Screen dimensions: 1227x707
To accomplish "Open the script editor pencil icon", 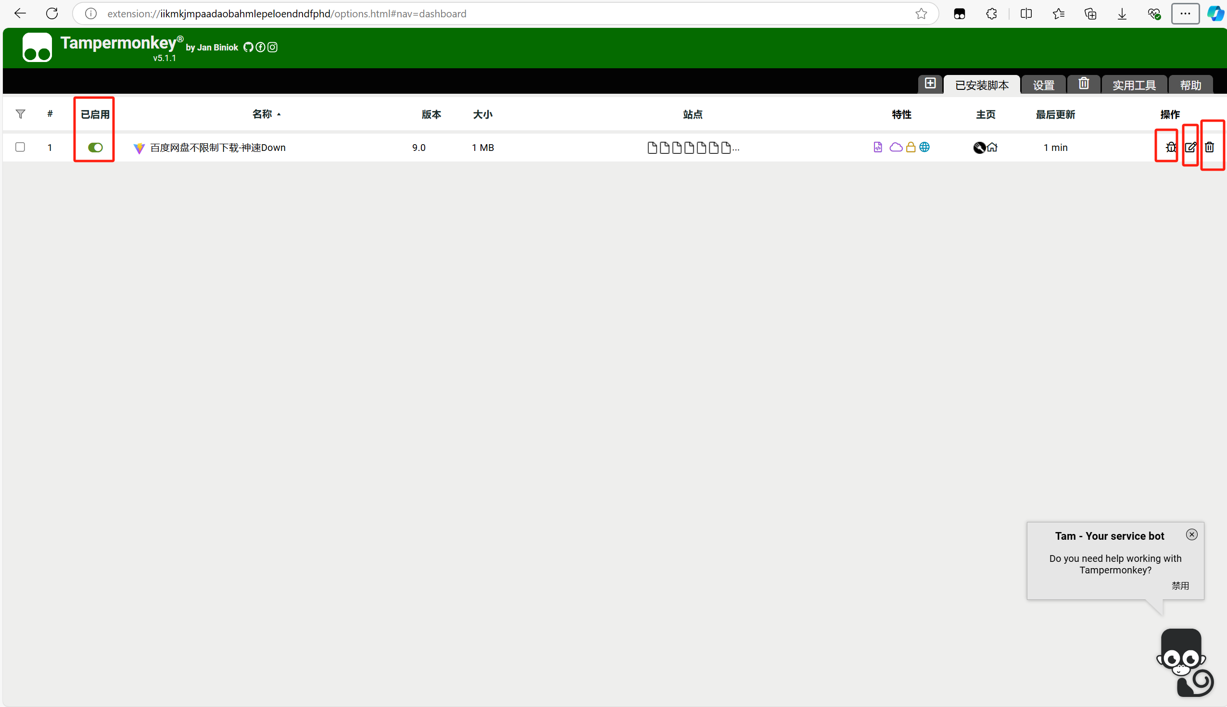I will pos(1190,147).
